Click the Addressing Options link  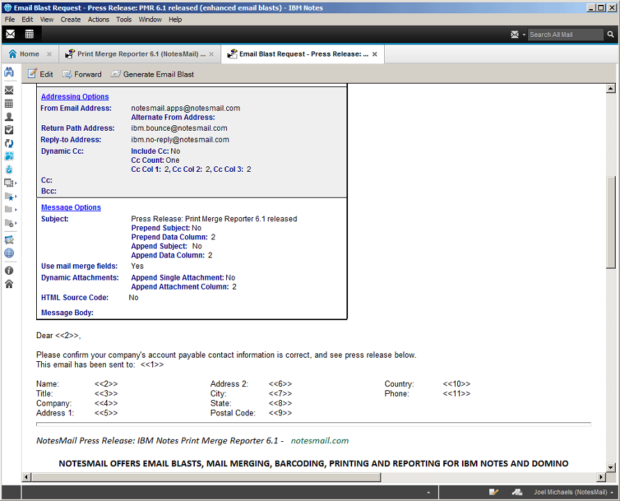pos(74,97)
